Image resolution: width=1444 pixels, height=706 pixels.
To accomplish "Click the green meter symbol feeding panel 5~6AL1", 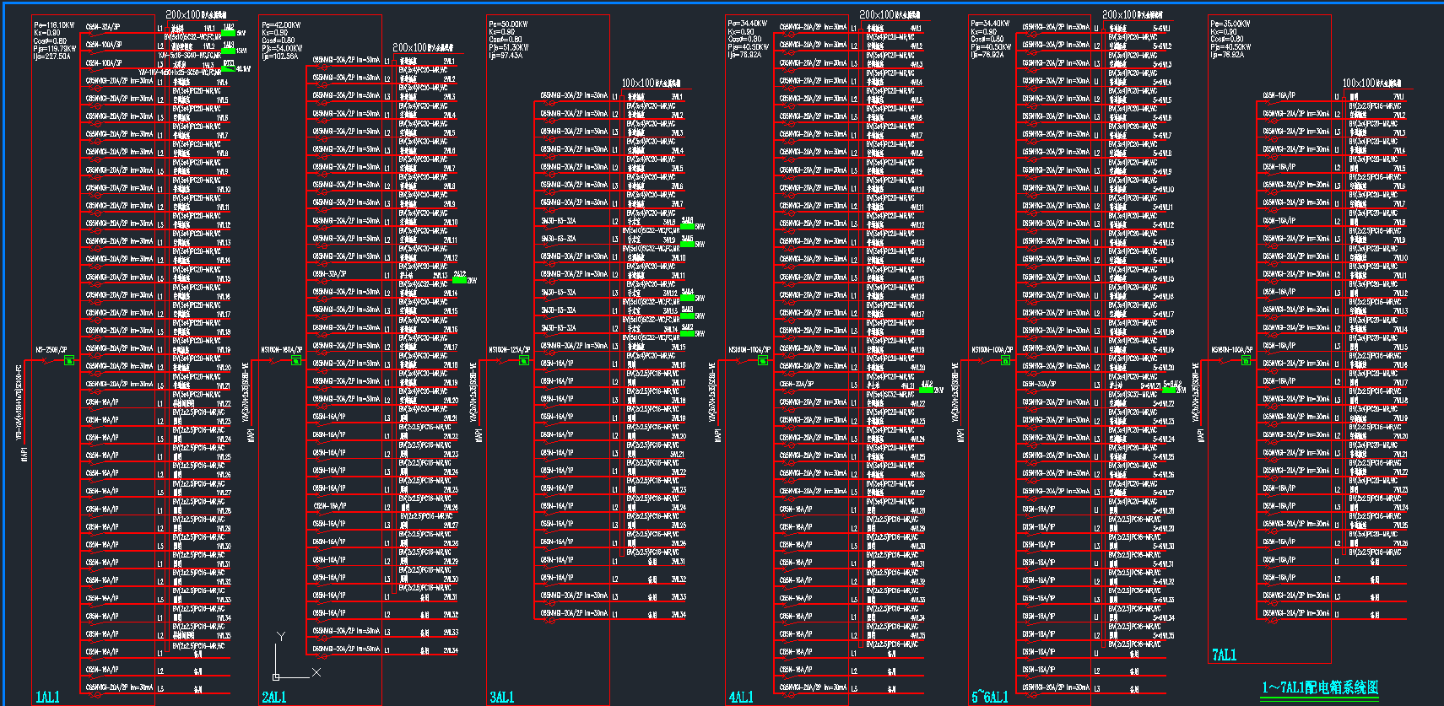I will 1005,361.
